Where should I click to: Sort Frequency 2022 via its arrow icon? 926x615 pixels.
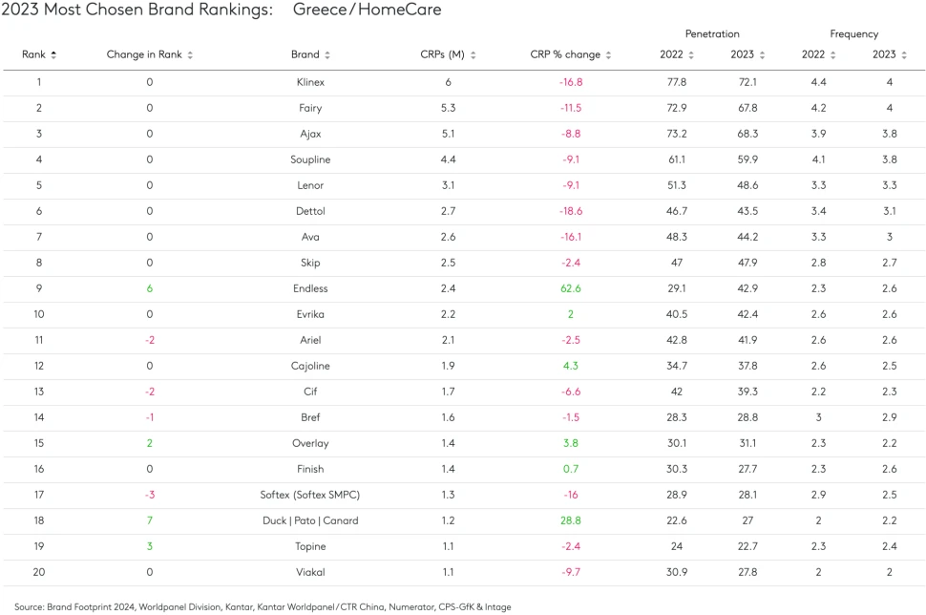(833, 54)
